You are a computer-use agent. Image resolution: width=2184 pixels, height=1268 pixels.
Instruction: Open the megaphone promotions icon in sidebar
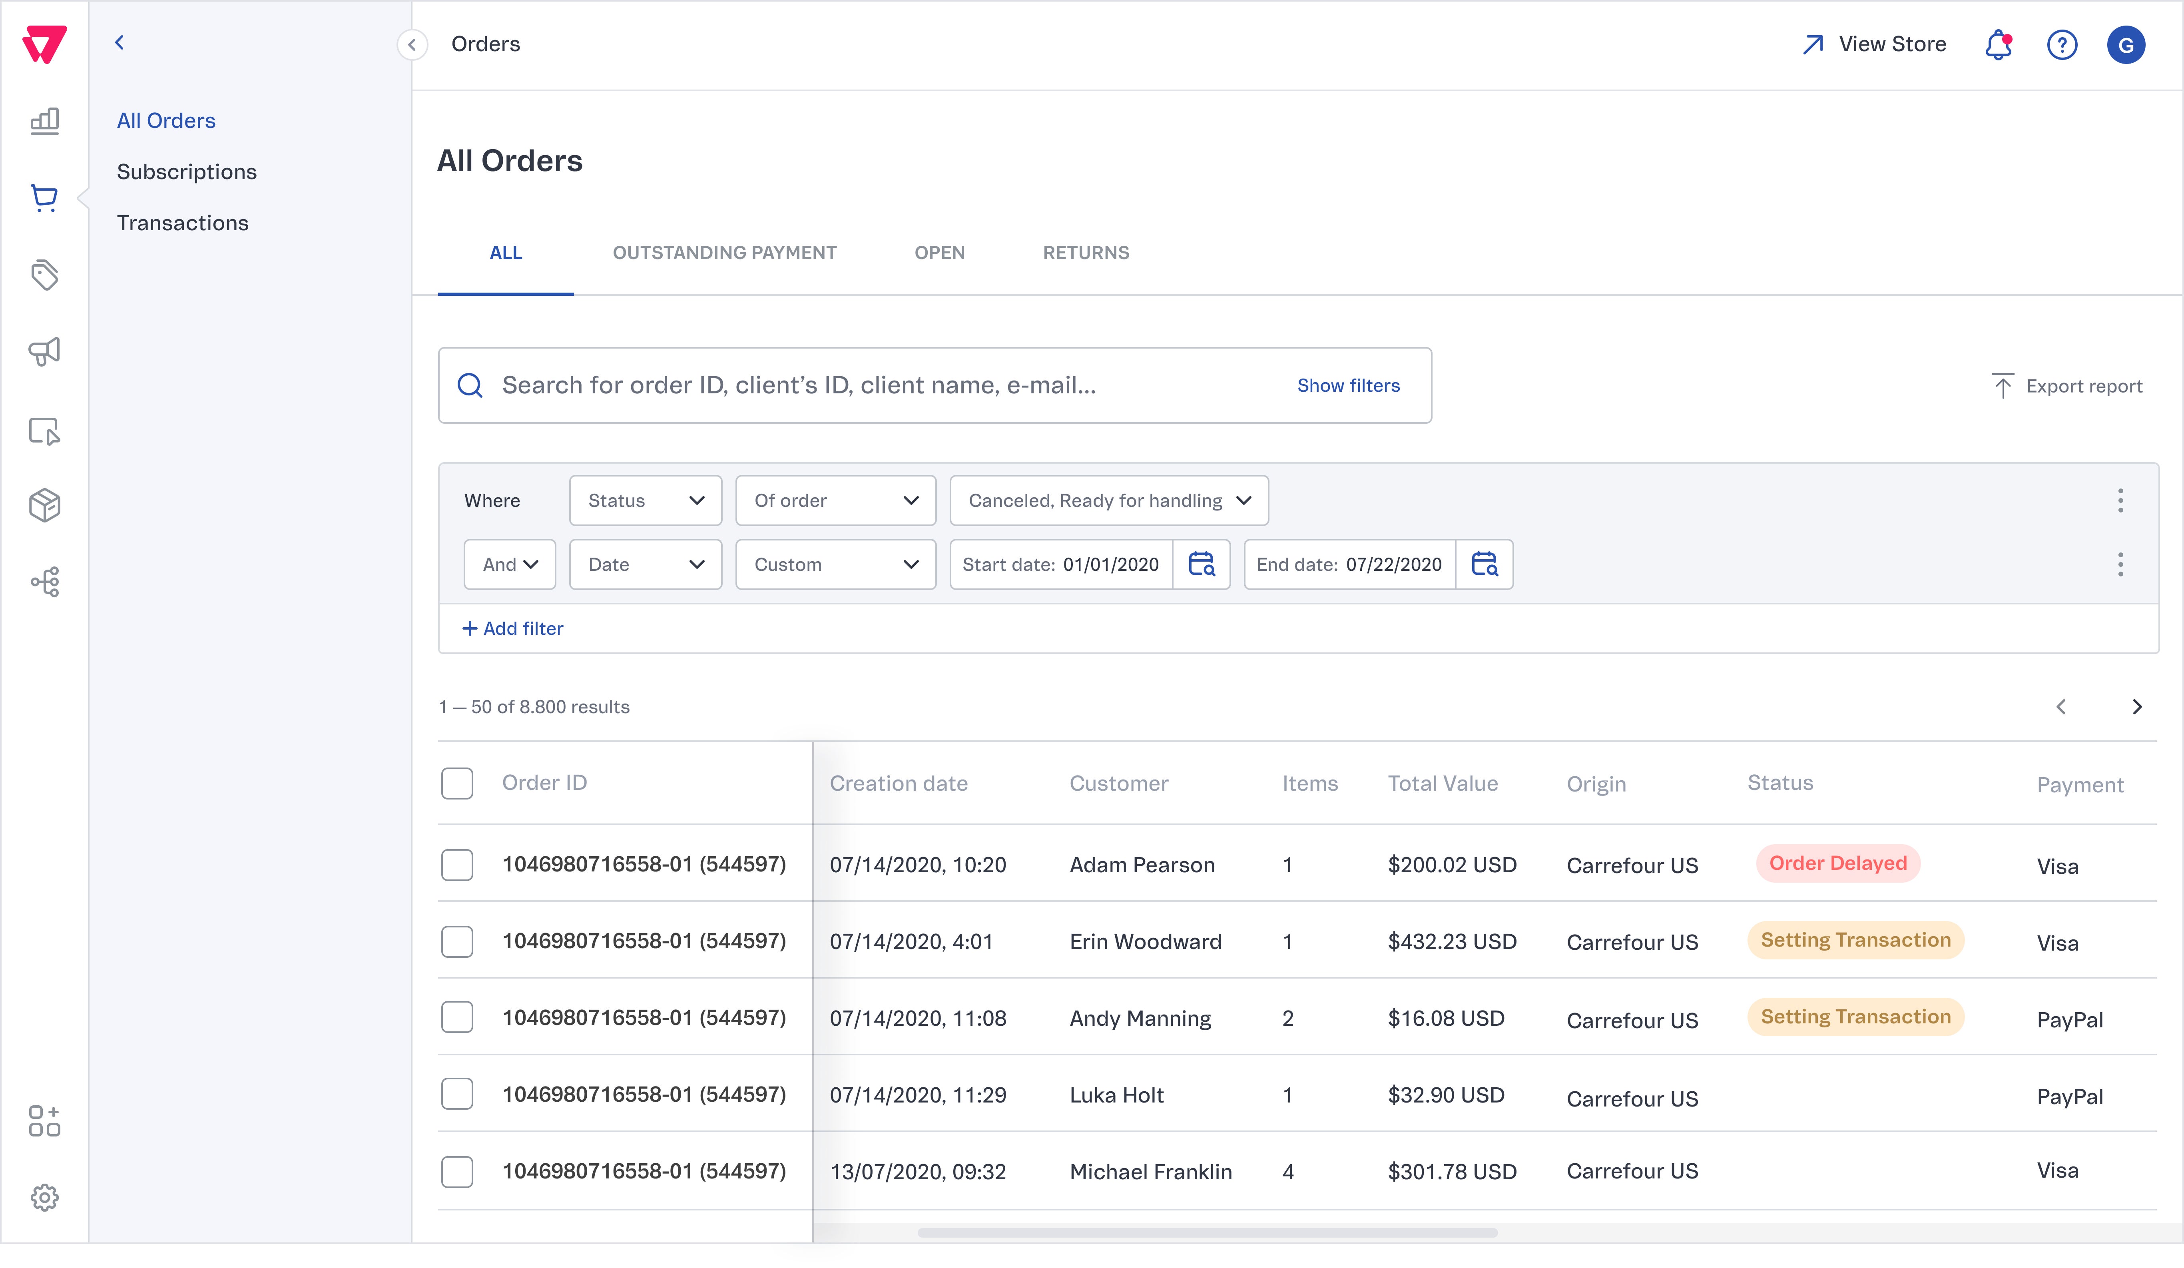[44, 352]
